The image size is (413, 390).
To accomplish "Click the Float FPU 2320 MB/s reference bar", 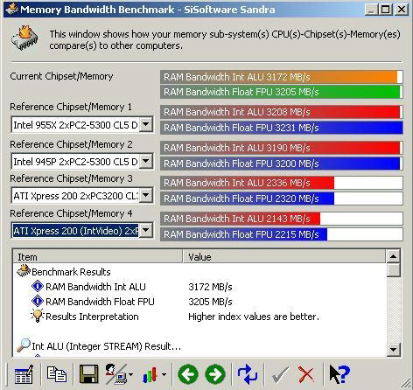I will [x=282, y=198].
